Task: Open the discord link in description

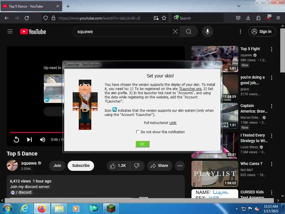Action: click(x=21, y=192)
